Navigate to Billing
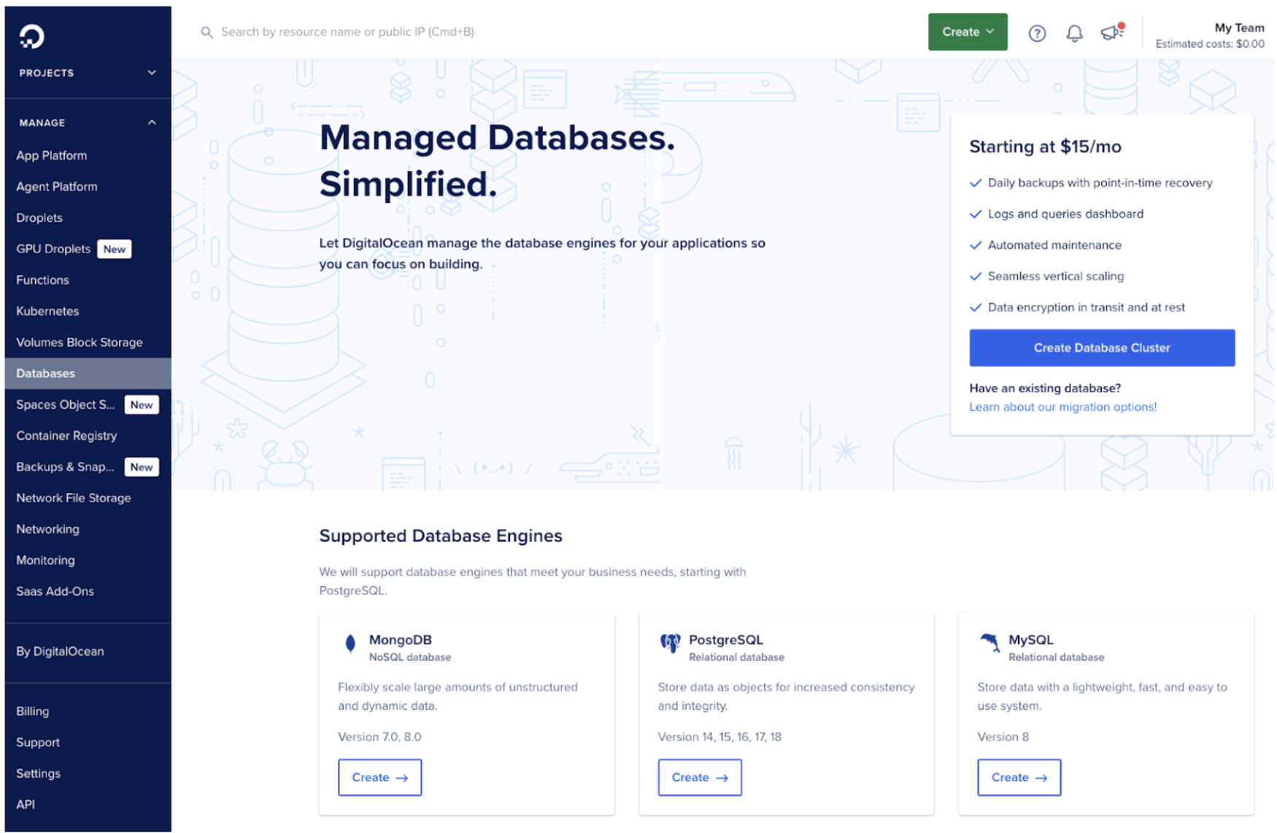Viewport: 1277px width, 833px height. 32,710
